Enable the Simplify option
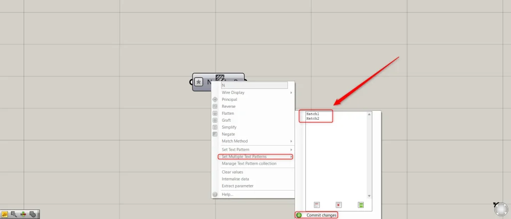511x219 pixels. (229, 127)
